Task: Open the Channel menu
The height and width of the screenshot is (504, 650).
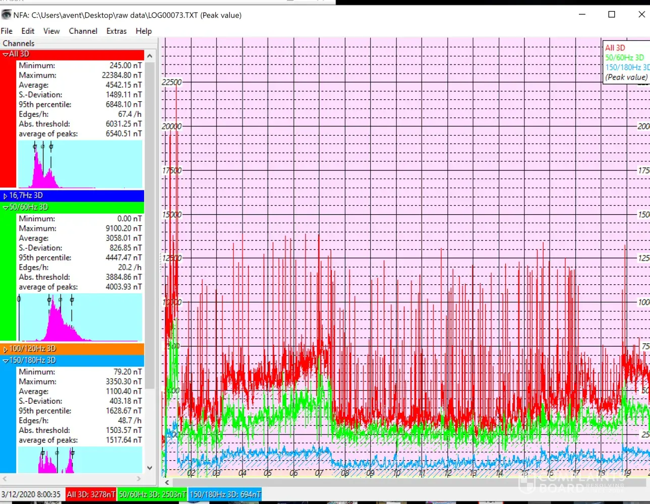Action: pyautogui.click(x=83, y=31)
